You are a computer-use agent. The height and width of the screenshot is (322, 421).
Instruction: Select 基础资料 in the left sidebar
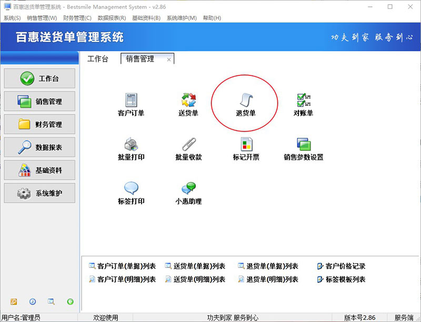39,170
